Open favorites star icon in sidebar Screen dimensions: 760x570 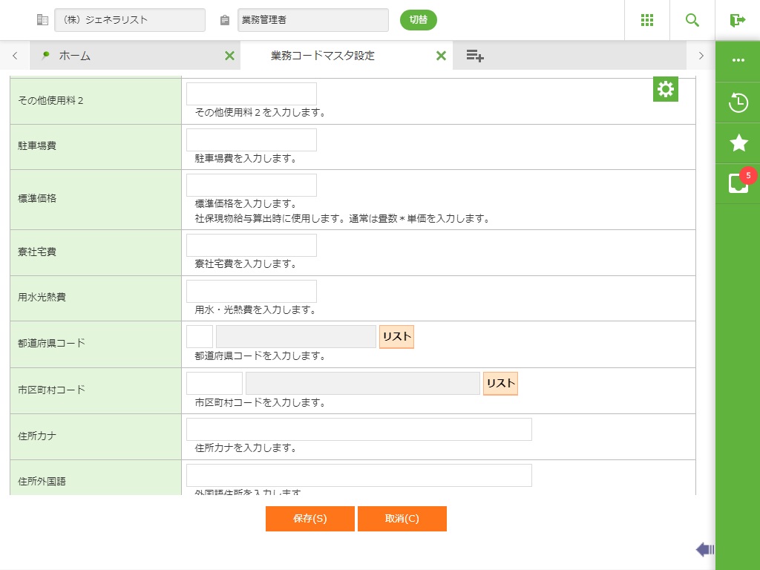[x=738, y=143]
